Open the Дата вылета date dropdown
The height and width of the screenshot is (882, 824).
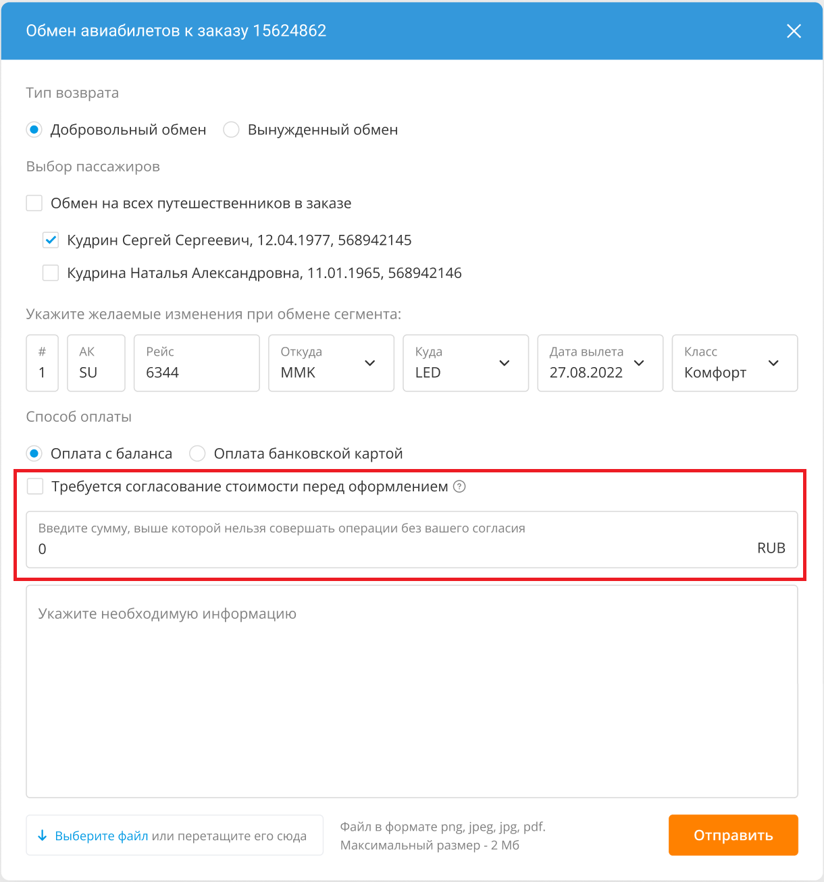(x=600, y=363)
